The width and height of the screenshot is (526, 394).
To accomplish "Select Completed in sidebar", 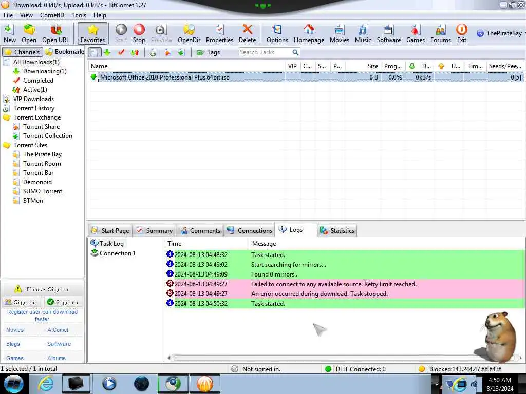I will [x=38, y=81].
